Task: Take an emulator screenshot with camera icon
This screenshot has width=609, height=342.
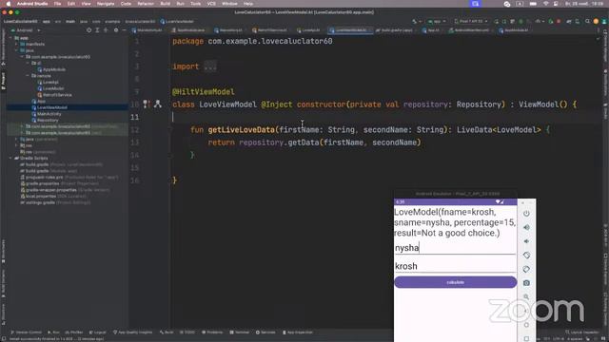Action: [526, 283]
